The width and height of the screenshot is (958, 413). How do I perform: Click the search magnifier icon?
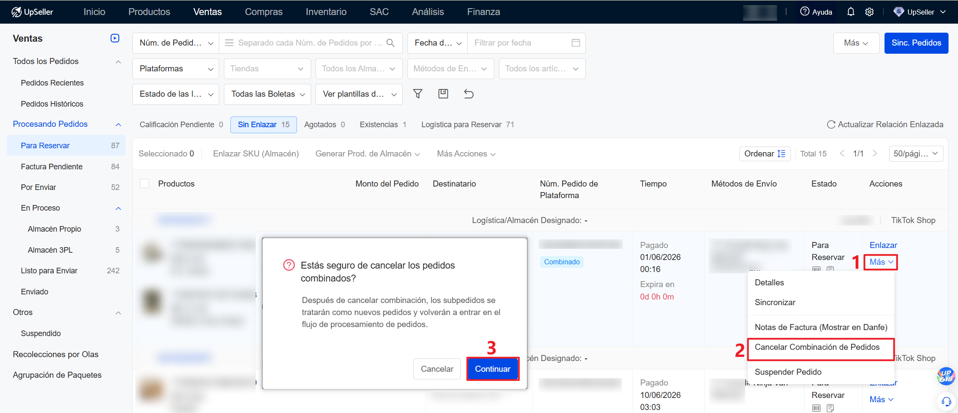[x=391, y=43]
